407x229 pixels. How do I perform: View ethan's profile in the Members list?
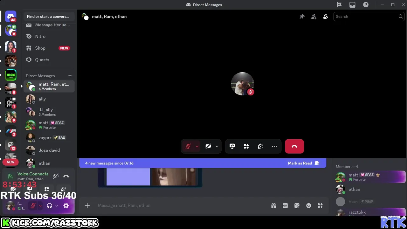[x=371, y=190]
